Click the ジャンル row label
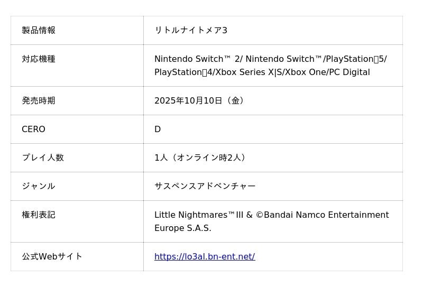Image resolution: width=423 pixels, height=287 pixels. point(38,187)
